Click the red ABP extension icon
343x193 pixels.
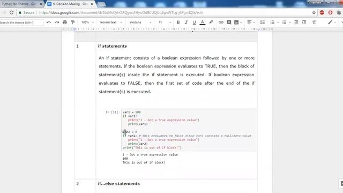(x=322, y=12)
